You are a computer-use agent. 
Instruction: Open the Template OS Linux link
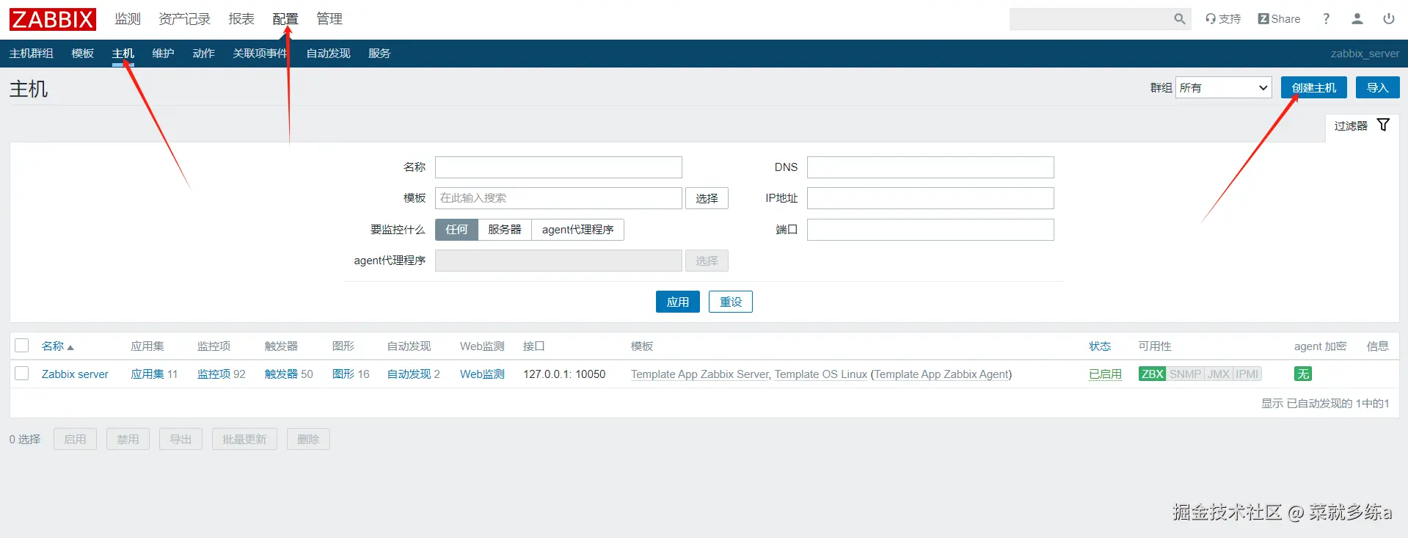(821, 374)
